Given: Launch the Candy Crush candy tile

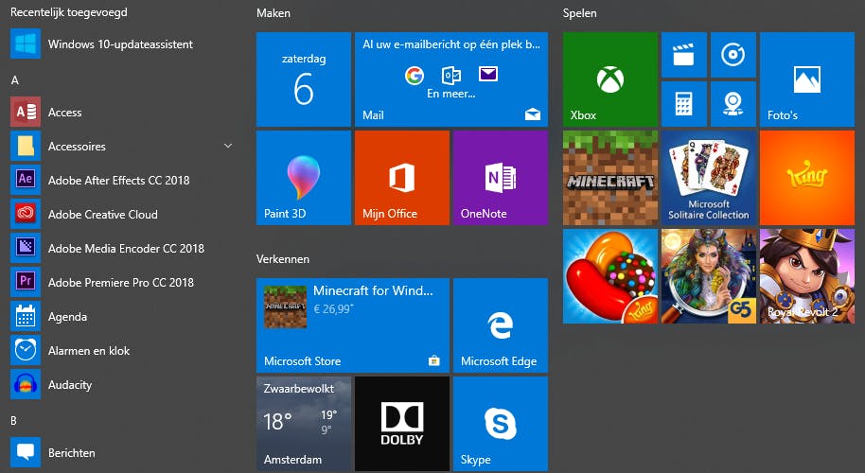Looking at the screenshot, I should pos(610,276).
